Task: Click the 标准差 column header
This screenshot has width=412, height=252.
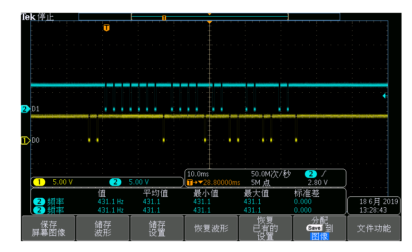Action: coord(307,194)
